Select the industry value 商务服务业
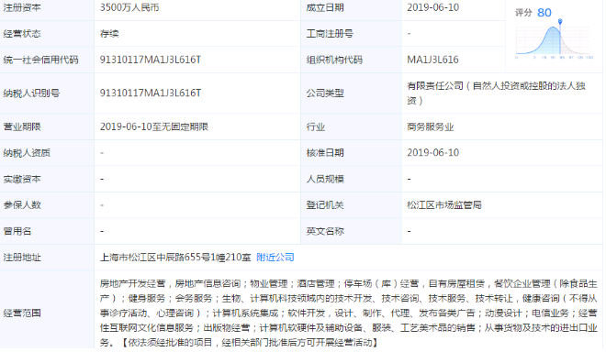606x352 pixels. pyautogui.click(x=430, y=126)
